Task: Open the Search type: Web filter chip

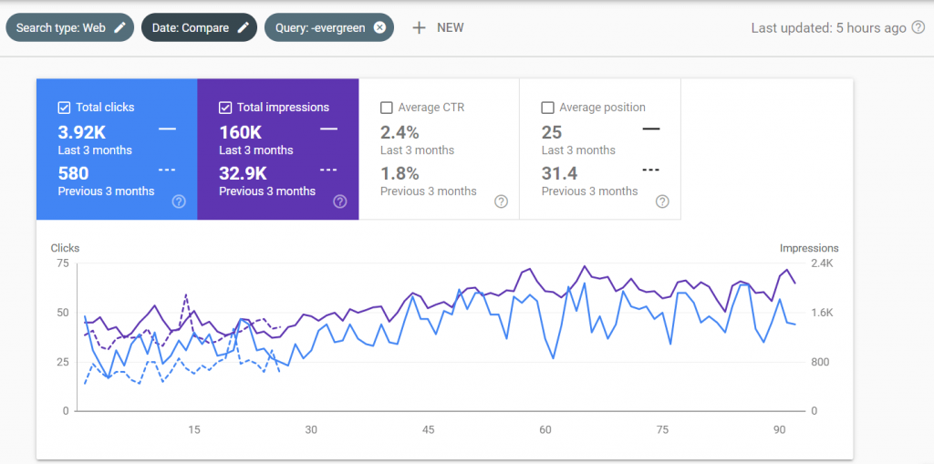Action: tap(69, 27)
